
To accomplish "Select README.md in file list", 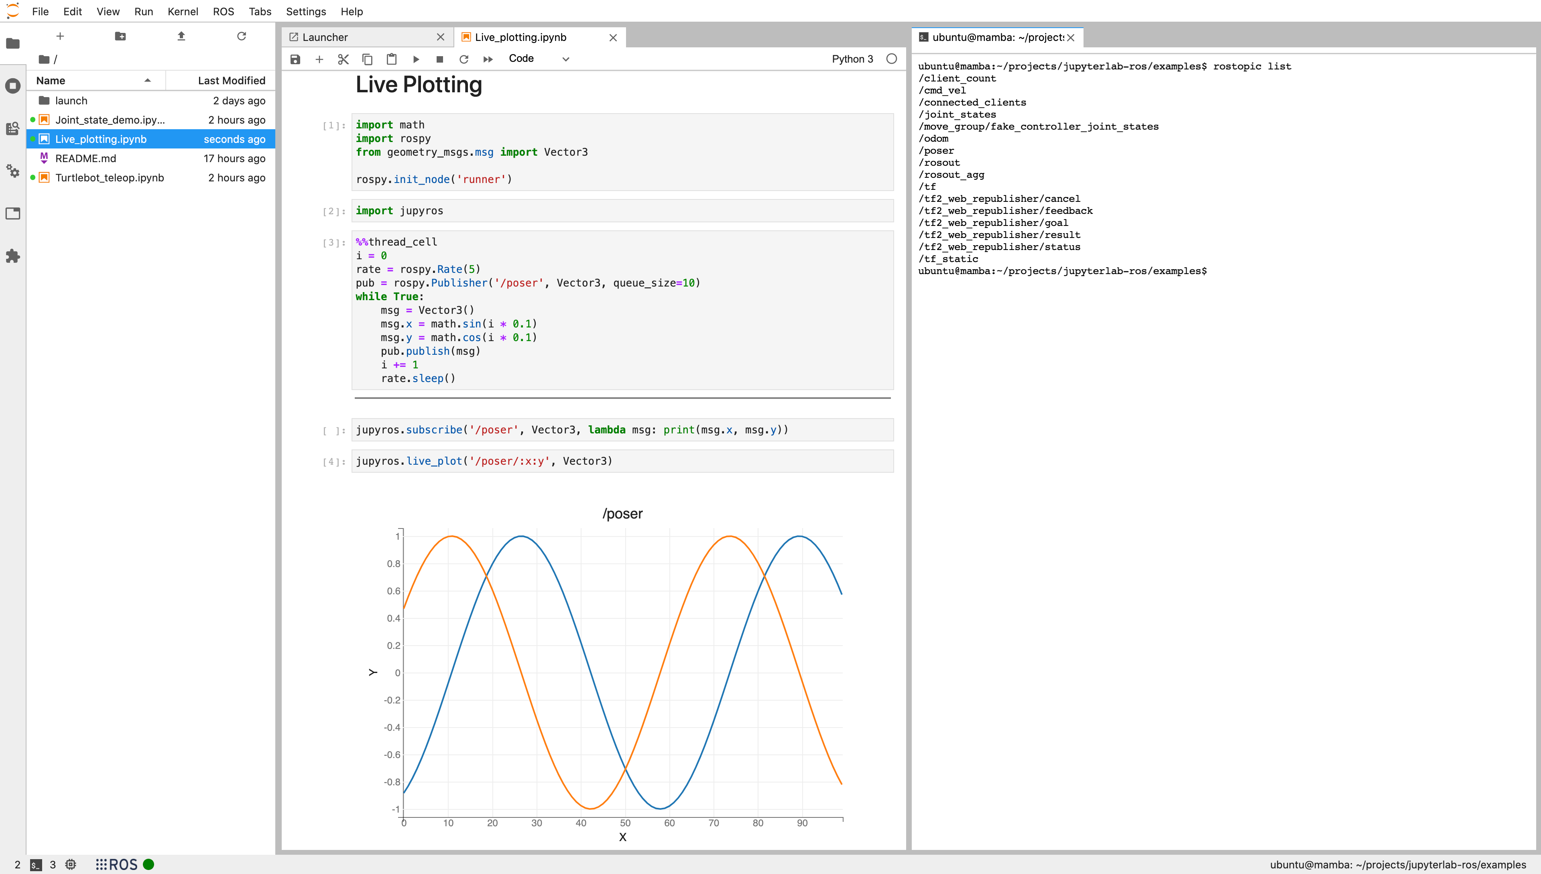I will click(150, 158).
